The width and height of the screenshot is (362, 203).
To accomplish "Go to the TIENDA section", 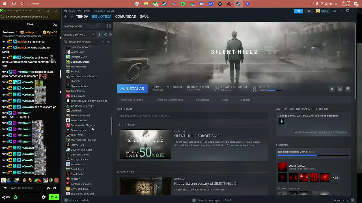I will (x=82, y=17).
